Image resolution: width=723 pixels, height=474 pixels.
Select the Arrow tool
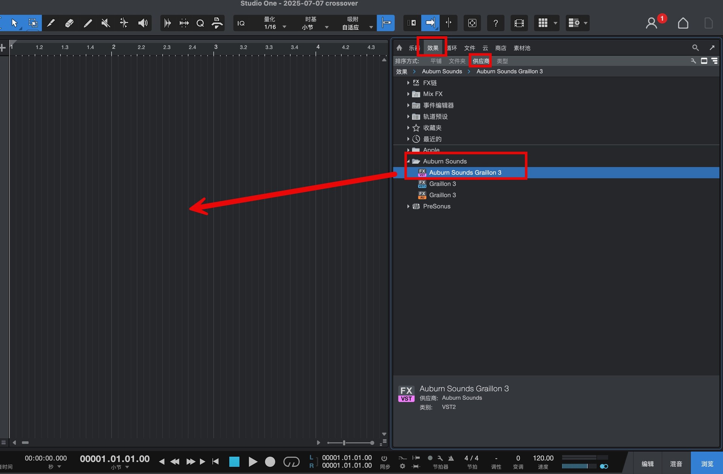[14, 23]
